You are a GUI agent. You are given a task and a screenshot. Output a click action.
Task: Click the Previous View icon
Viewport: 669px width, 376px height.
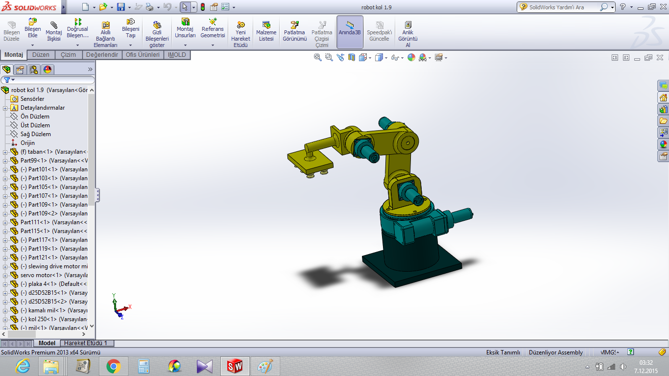tap(340, 57)
